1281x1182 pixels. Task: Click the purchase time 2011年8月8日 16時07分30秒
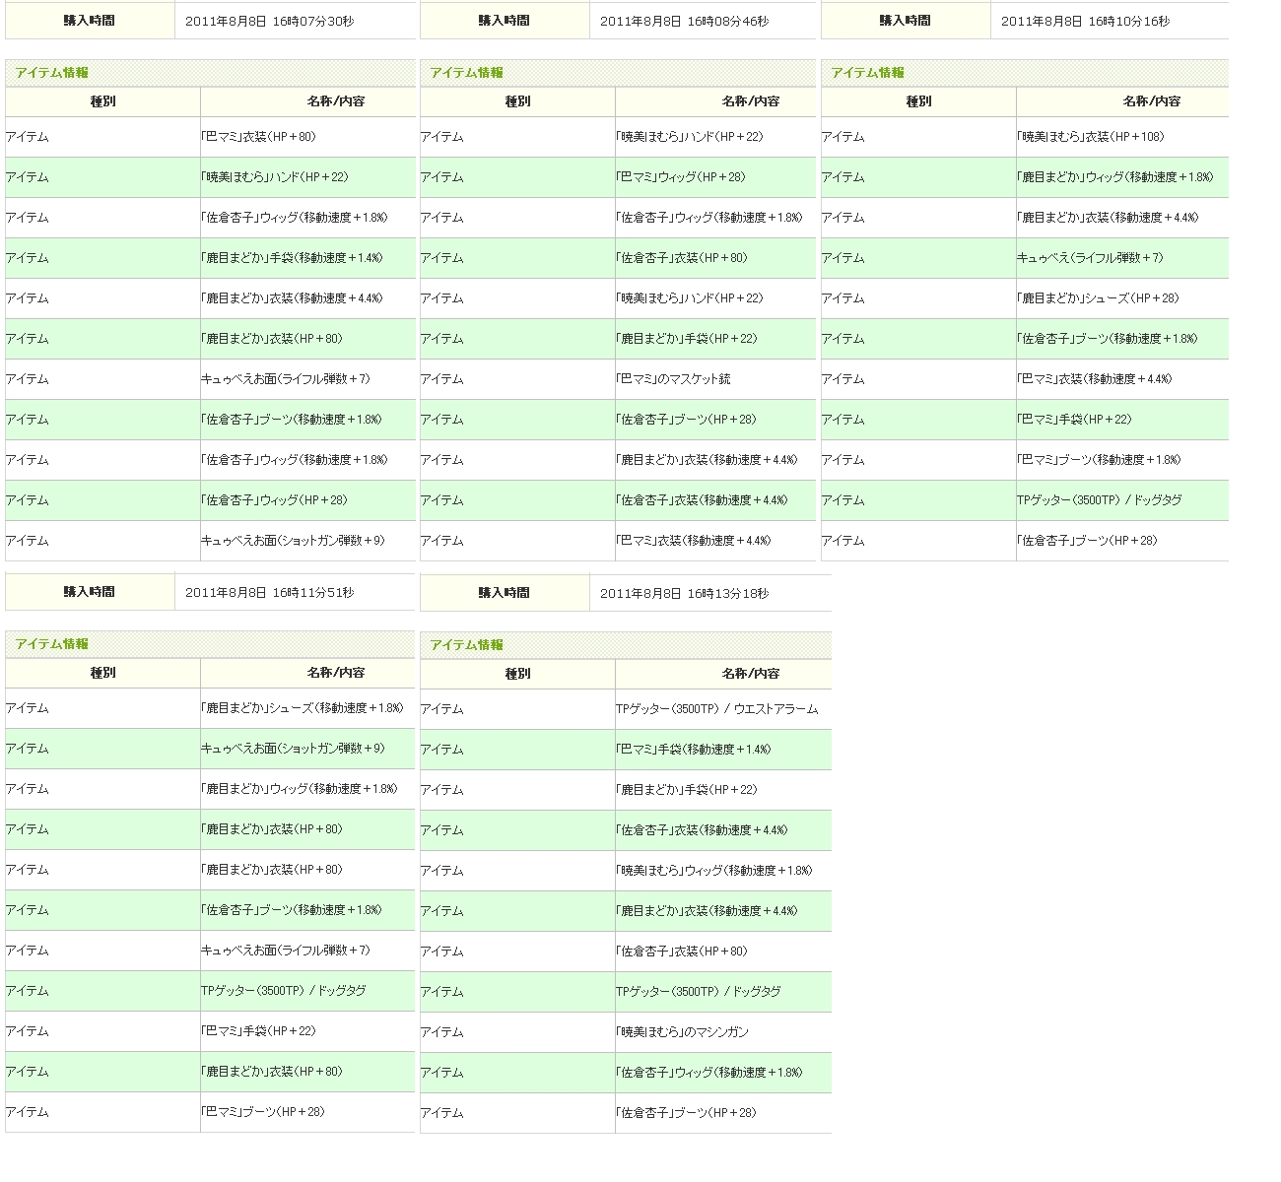click(x=269, y=21)
